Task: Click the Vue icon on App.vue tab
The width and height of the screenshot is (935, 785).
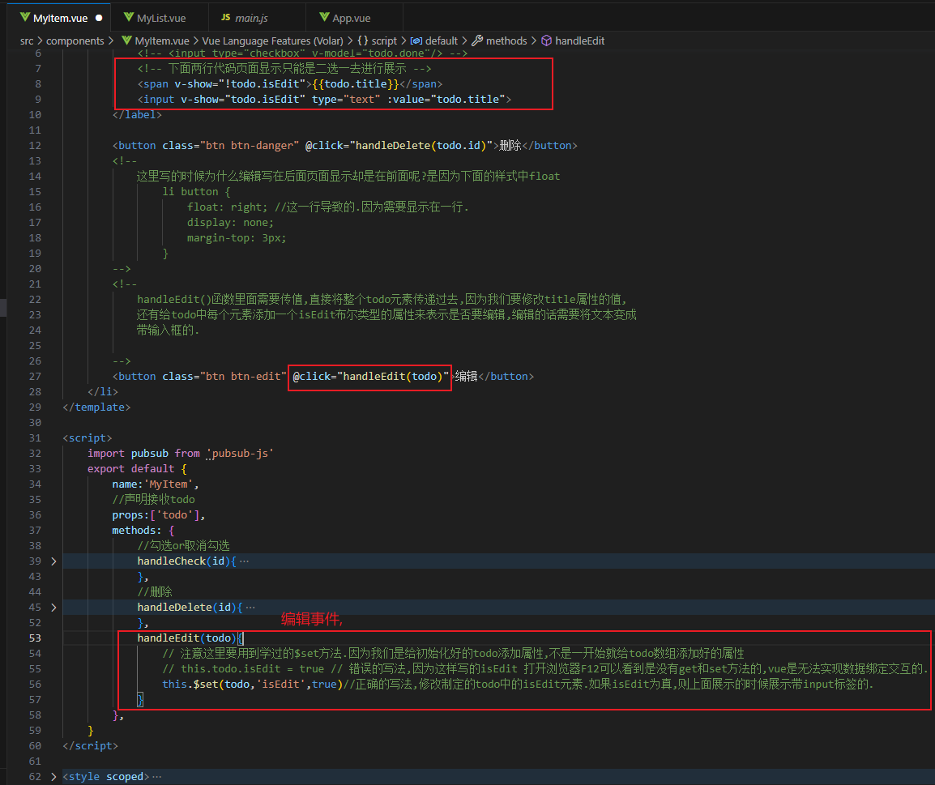Action: coord(324,17)
